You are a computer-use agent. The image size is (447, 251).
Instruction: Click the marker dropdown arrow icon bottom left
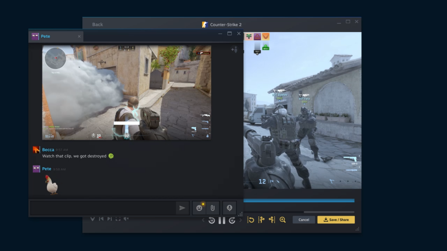point(92,219)
